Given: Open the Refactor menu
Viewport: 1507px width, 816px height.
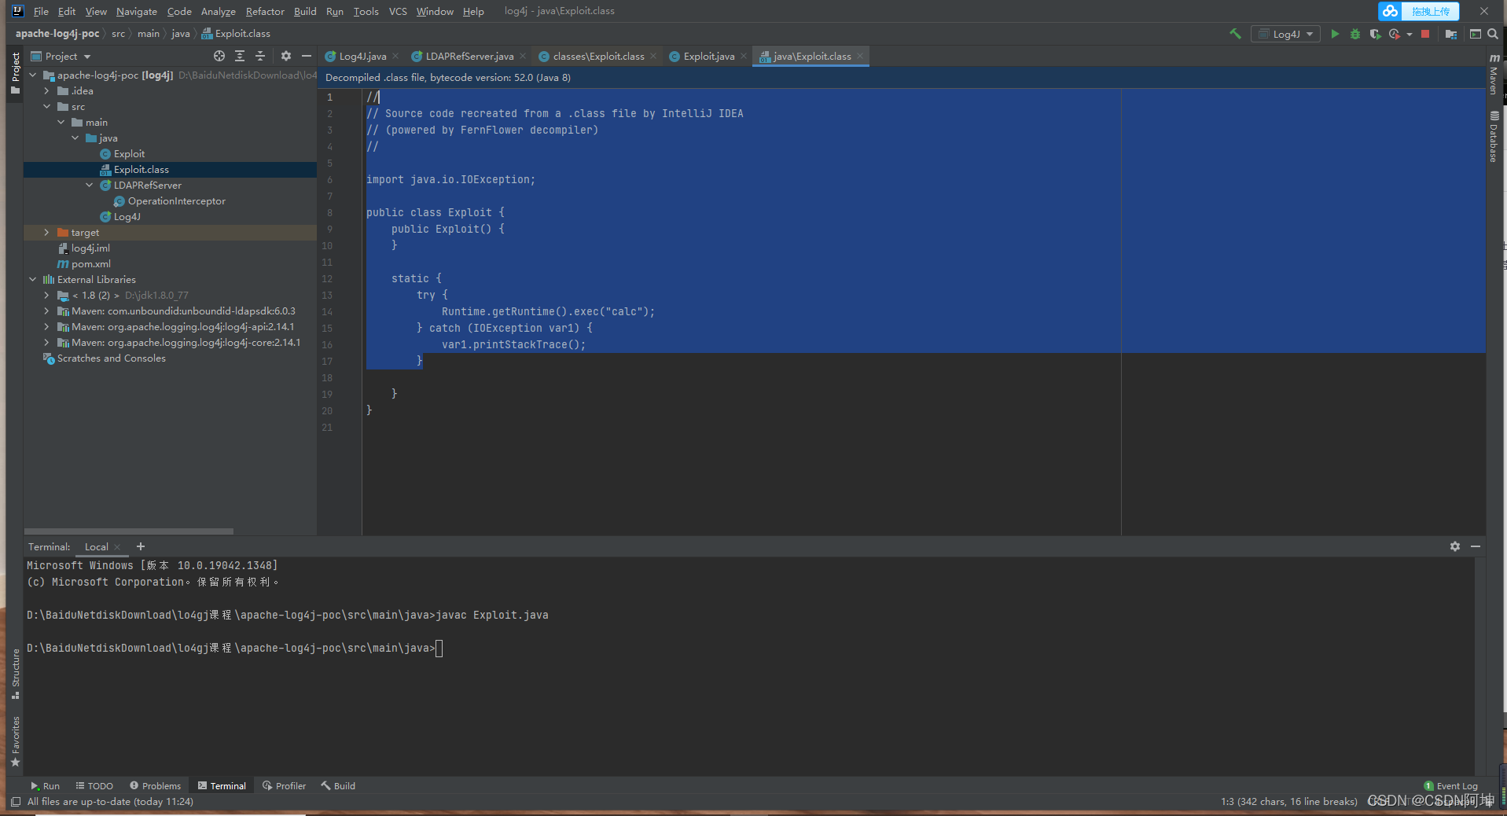Looking at the screenshot, I should [265, 11].
